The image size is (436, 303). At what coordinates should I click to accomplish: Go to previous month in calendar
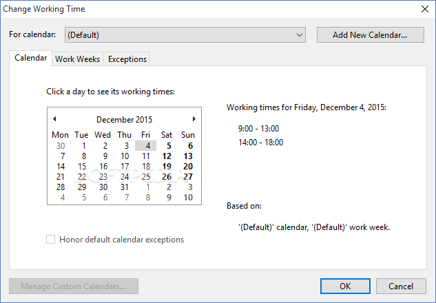tap(54, 119)
